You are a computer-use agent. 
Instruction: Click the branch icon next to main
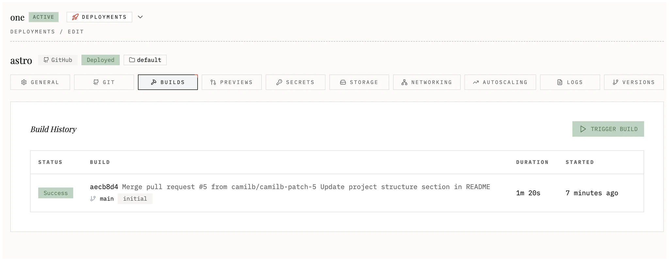pos(92,198)
